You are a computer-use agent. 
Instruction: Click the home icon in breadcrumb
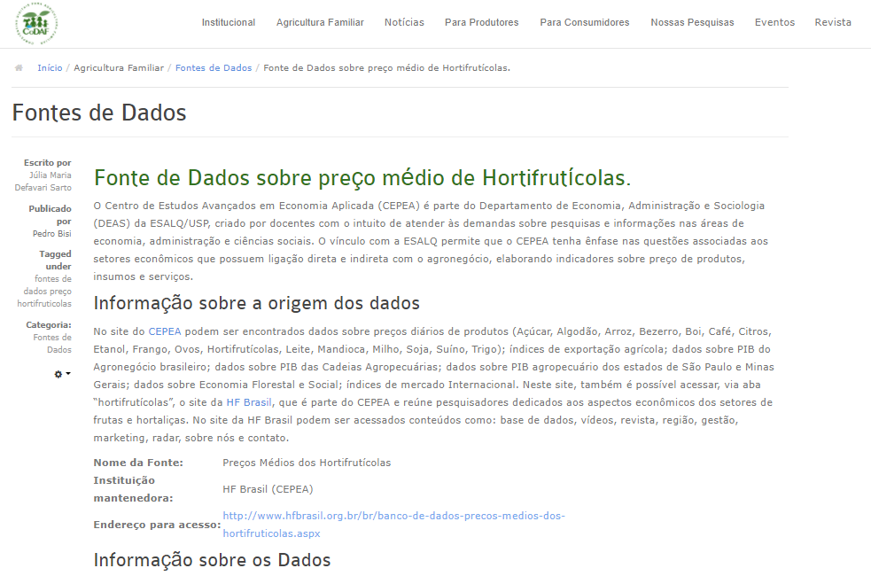[x=19, y=68]
